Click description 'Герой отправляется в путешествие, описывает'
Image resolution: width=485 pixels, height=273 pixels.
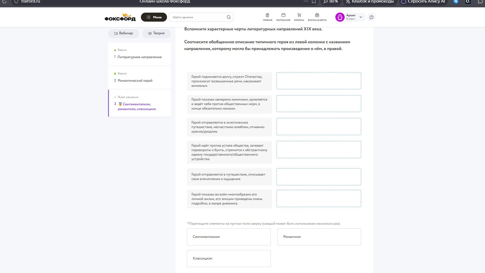tap(229, 177)
